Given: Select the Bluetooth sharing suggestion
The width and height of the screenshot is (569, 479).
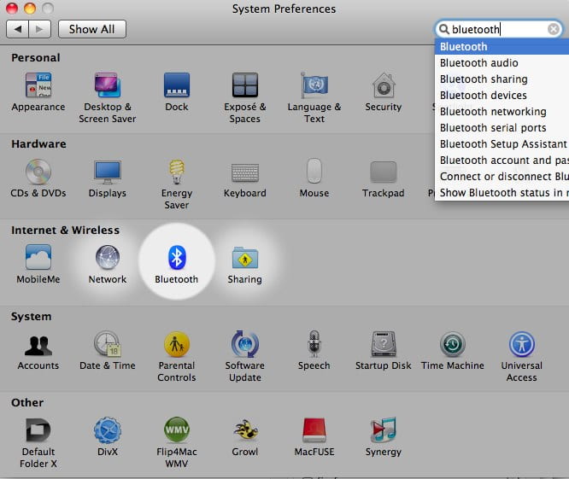Looking at the screenshot, I should (502, 79).
